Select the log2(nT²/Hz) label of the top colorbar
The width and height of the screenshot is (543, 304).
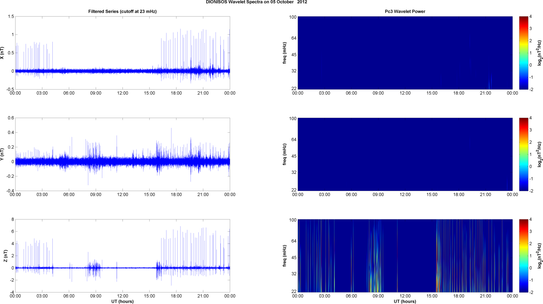click(x=540, y=53)
